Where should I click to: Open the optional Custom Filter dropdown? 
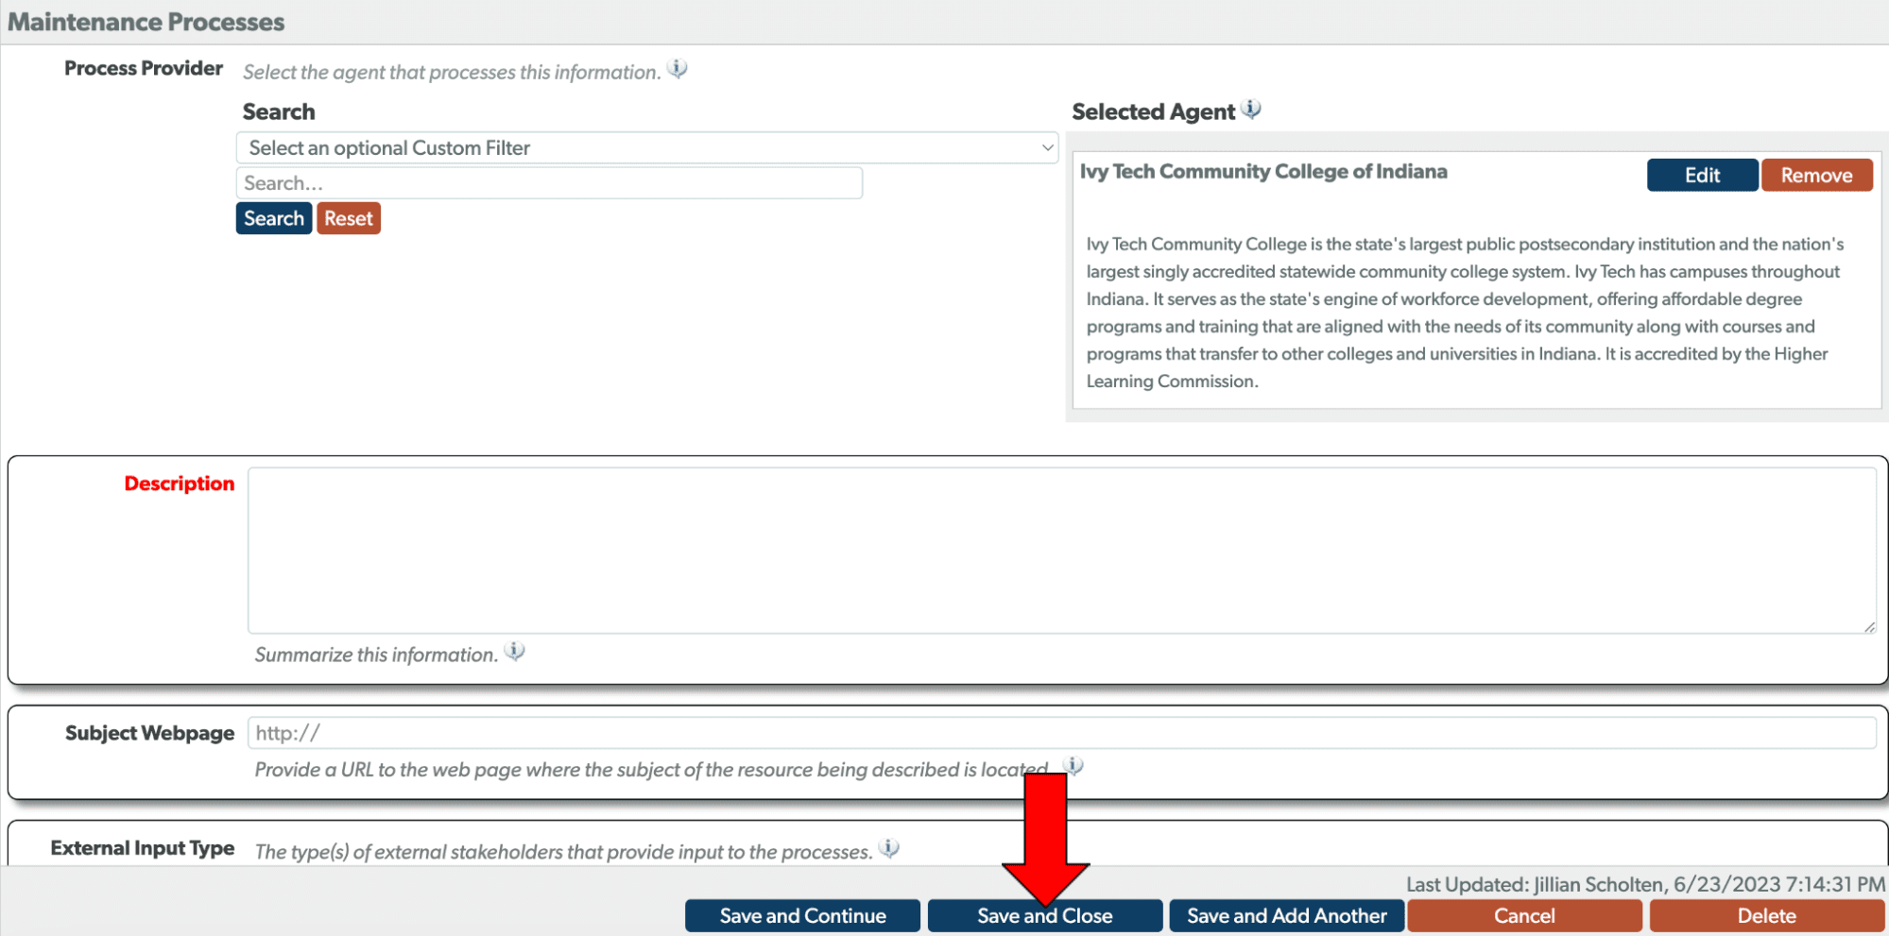pos(648,147)
